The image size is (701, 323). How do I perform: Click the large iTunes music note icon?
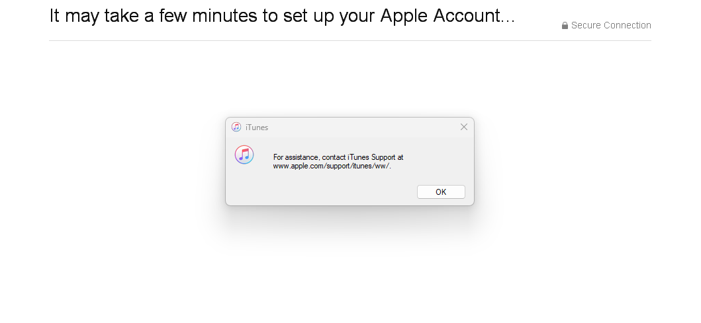coord(244,155)
